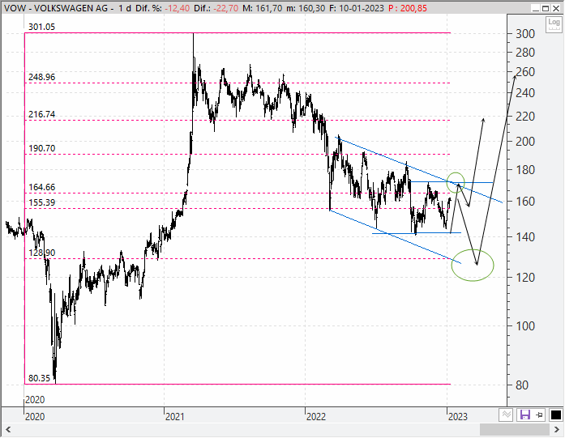Click the 'Dif.: -22,70' value
The width and height of the screenshot is (565, 438).
pos(216,8)
